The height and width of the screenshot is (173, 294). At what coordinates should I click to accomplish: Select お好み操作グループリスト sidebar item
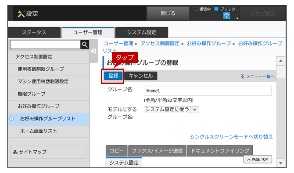click(x=49, y=119)
